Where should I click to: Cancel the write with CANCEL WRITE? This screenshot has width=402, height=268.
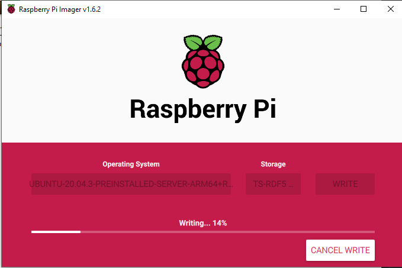tap(340, 250)
